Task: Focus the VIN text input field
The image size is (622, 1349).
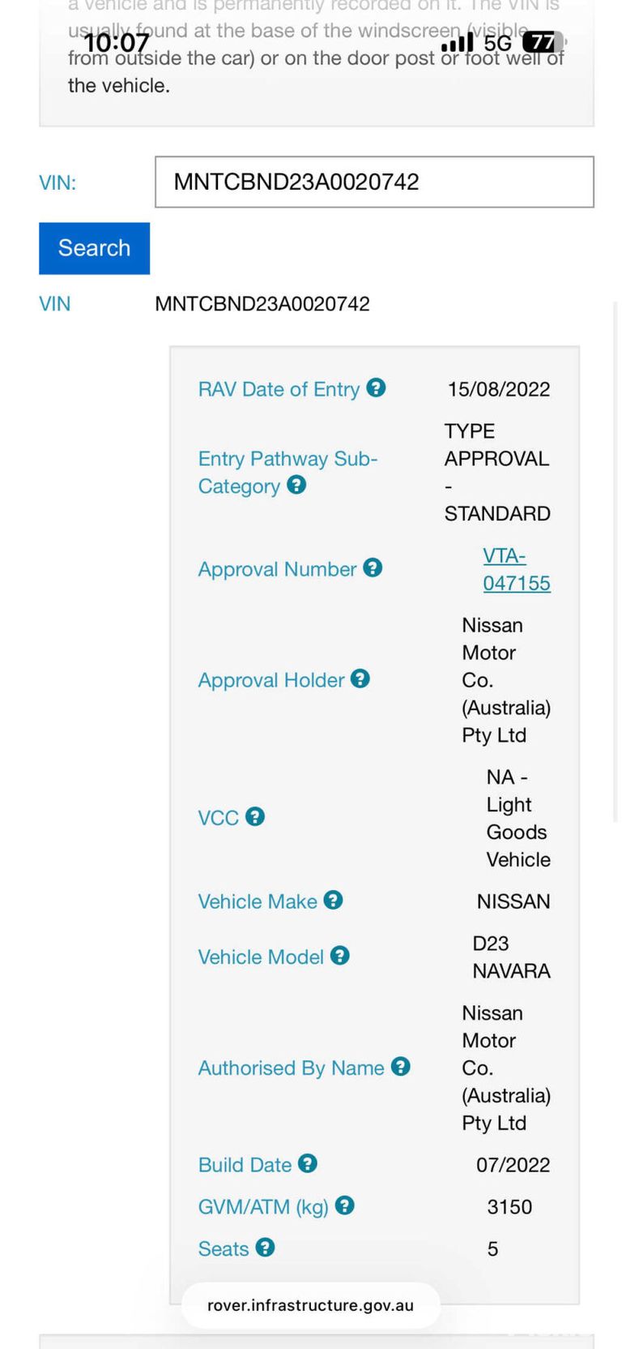Action: 374,182
